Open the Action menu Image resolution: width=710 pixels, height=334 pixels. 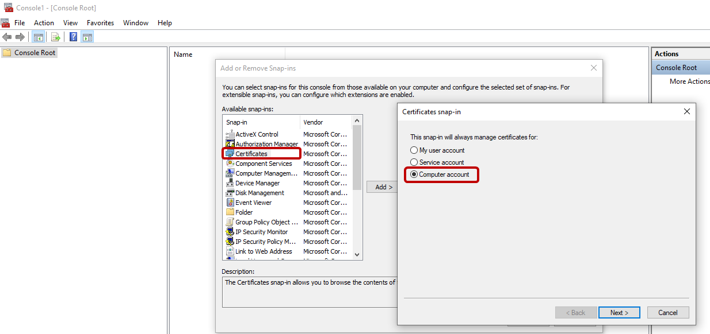coord(44,23)
